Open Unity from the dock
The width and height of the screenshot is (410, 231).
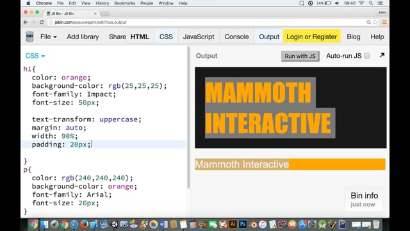point(114,225)
